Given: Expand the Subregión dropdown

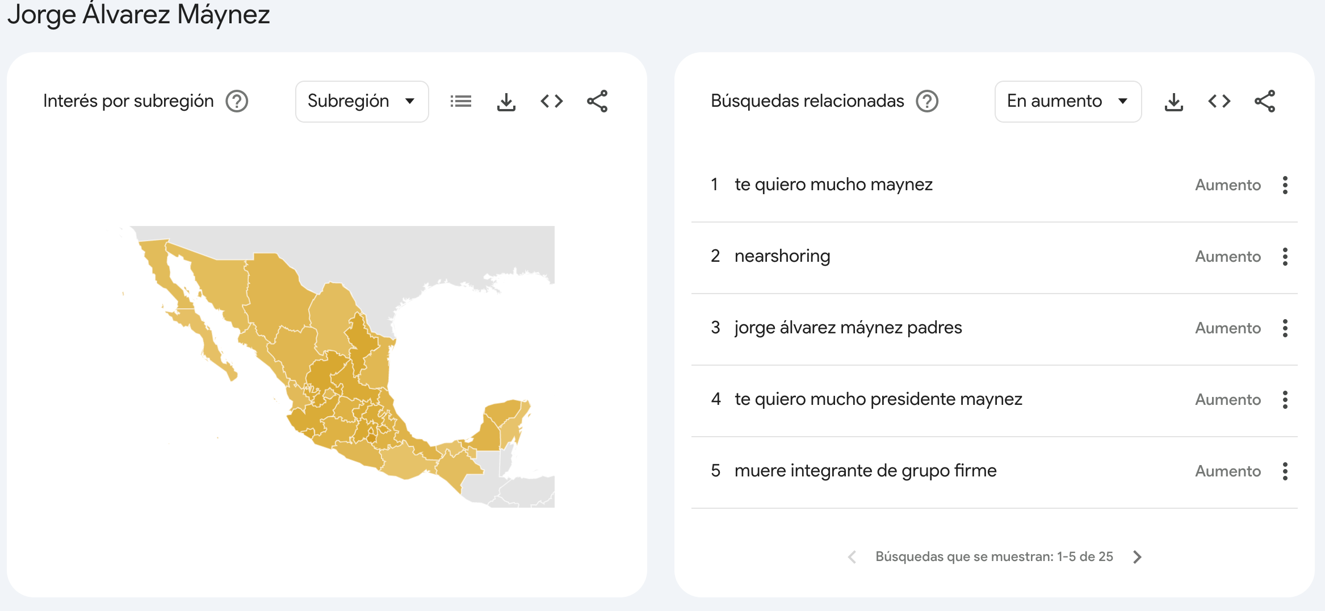Looking at the screenshot, I should point(362,102).
